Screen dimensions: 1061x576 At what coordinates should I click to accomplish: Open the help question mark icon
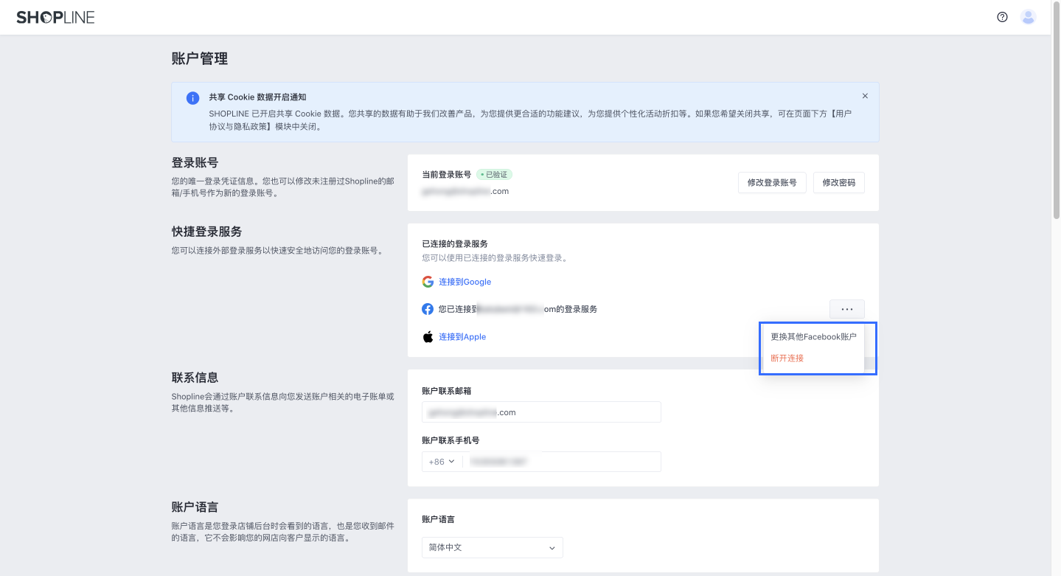1001,16
